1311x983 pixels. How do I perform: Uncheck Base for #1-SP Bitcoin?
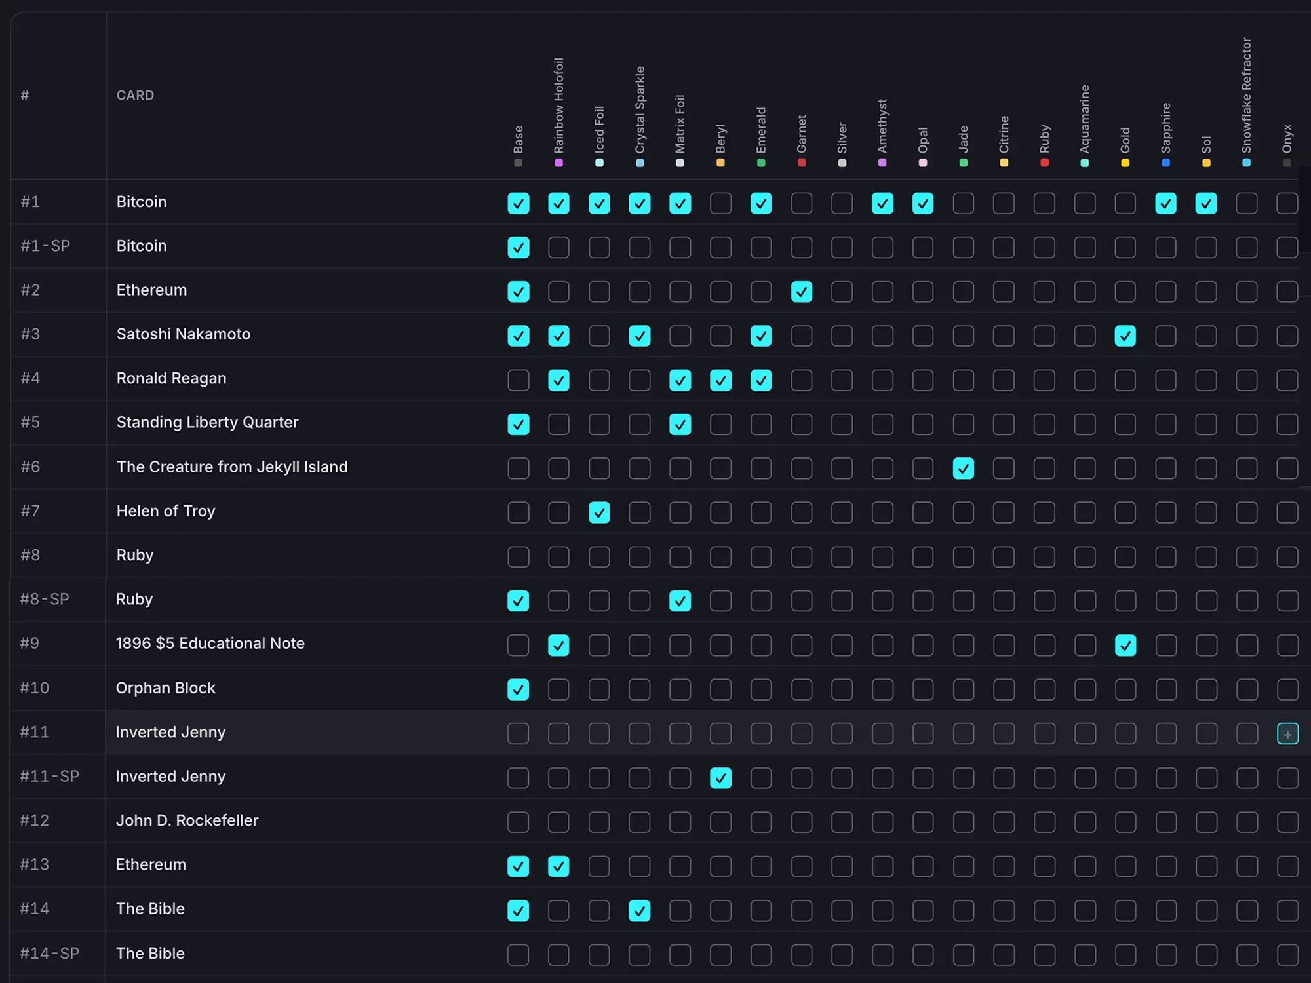point(518,247)
